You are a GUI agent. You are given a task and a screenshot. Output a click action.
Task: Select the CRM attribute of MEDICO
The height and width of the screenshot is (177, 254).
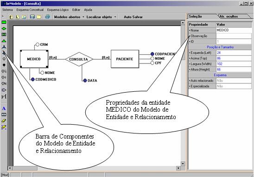42,44
